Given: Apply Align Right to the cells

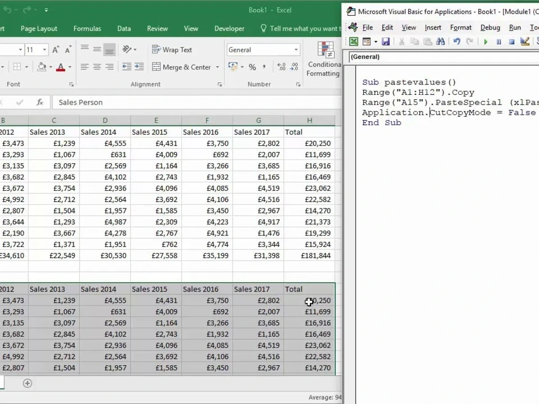Looking at the screenshot, I should 109,67.
